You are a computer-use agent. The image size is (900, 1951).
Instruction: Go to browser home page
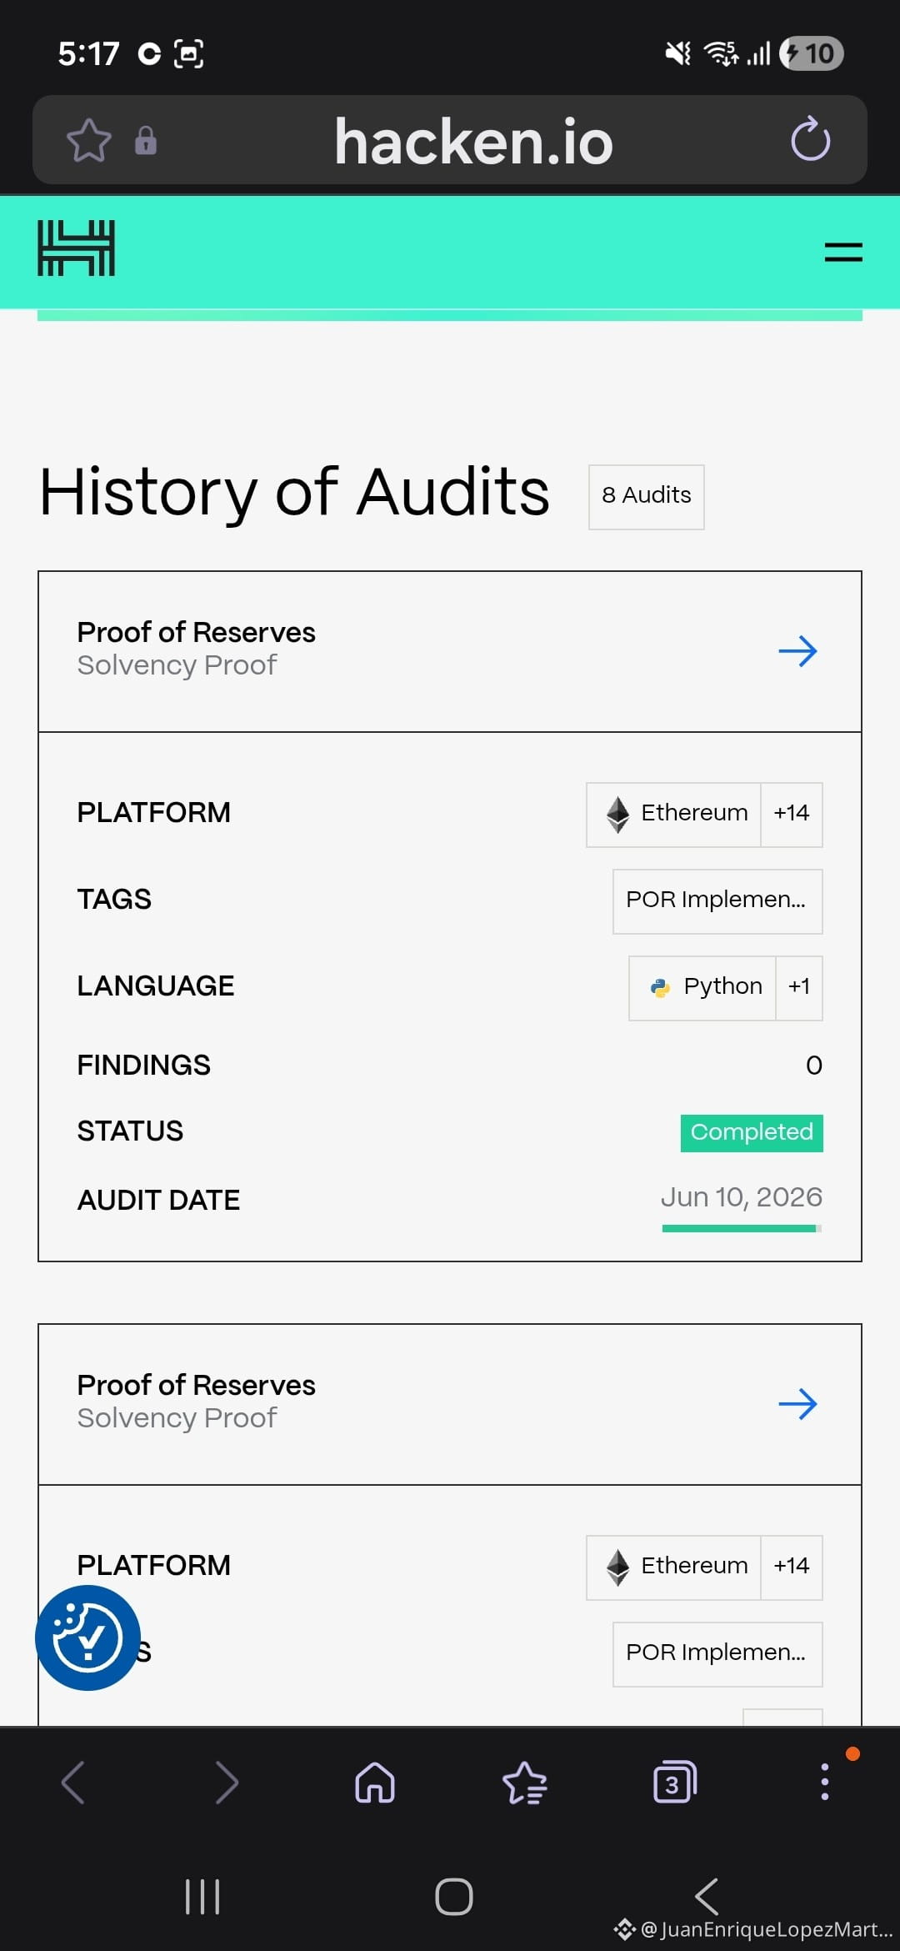375,1783
